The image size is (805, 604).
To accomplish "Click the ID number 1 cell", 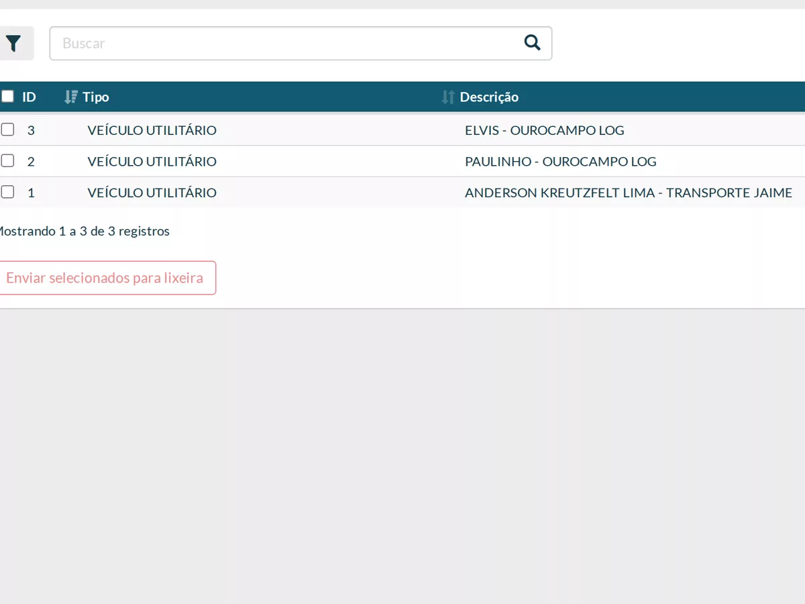I will 31,193.
